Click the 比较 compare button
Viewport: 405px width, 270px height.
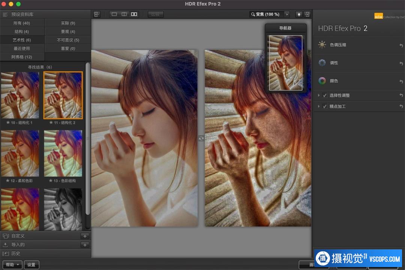[156, 14]
